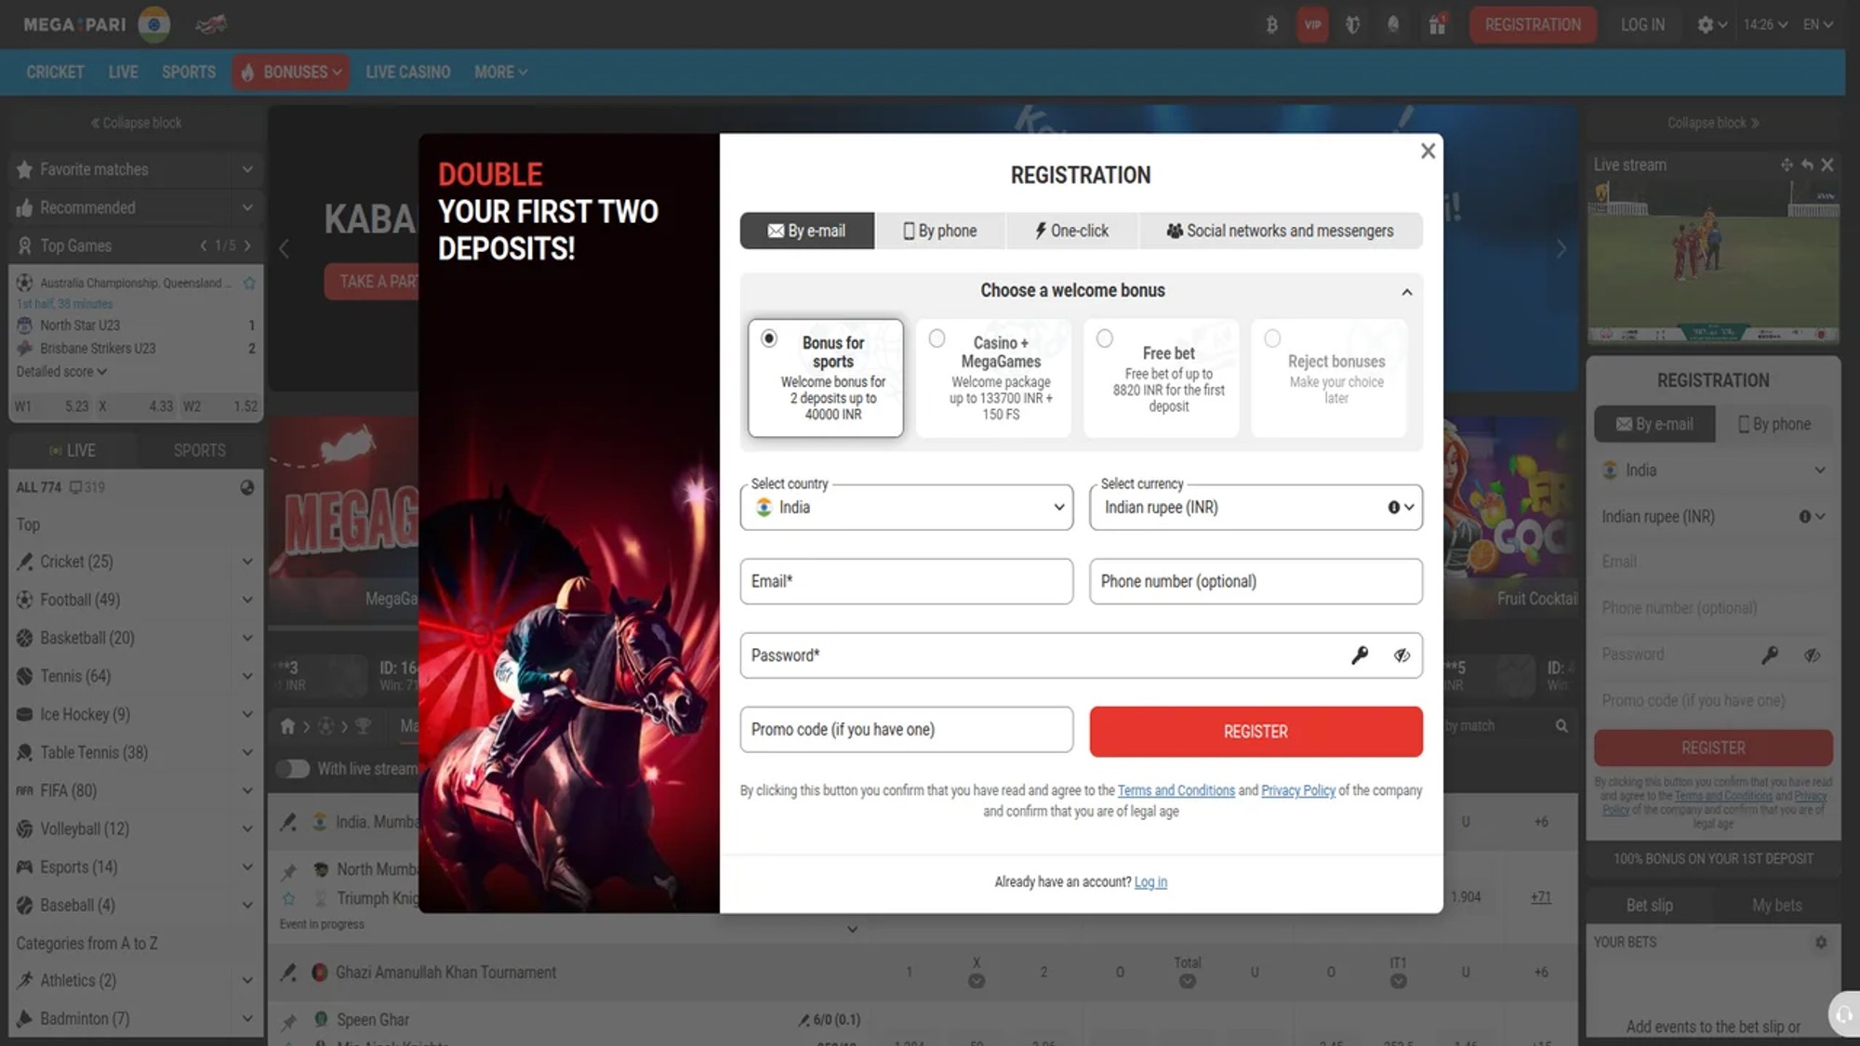This screenshot has width=1860, height=1046.
Task: Expand the Detailed score dropdown
Action: [61, 372]
